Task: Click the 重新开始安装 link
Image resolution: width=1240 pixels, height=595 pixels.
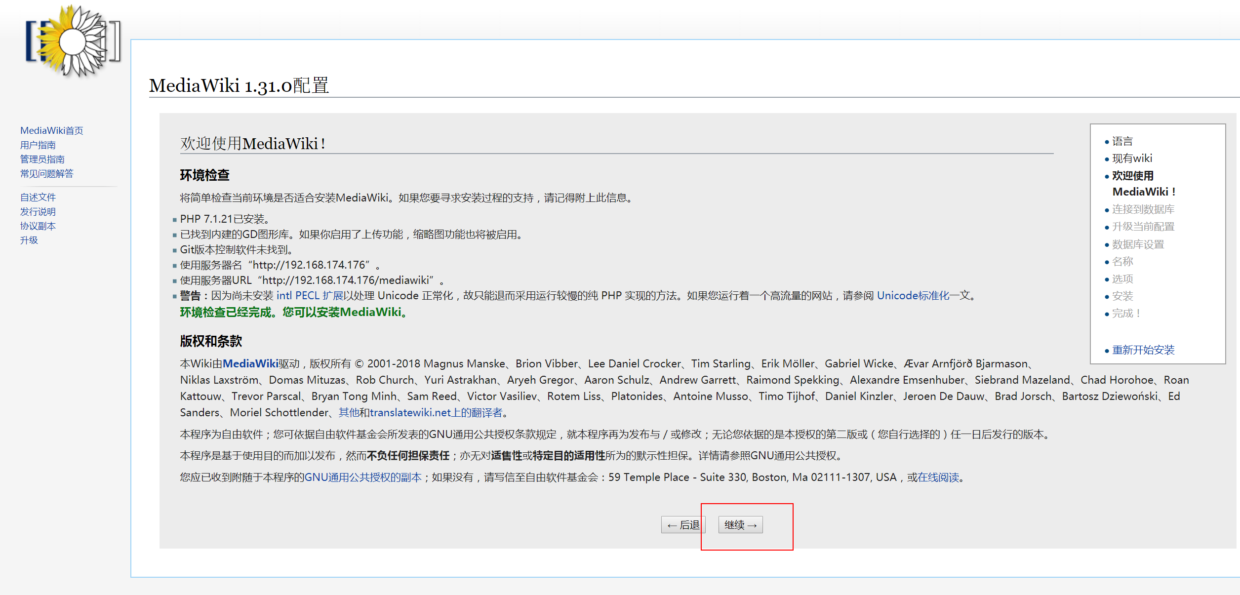Action: point(1143,350)
